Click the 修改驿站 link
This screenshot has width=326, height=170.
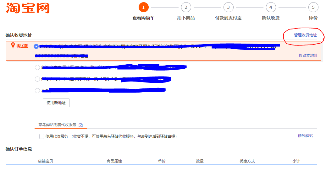305,135
